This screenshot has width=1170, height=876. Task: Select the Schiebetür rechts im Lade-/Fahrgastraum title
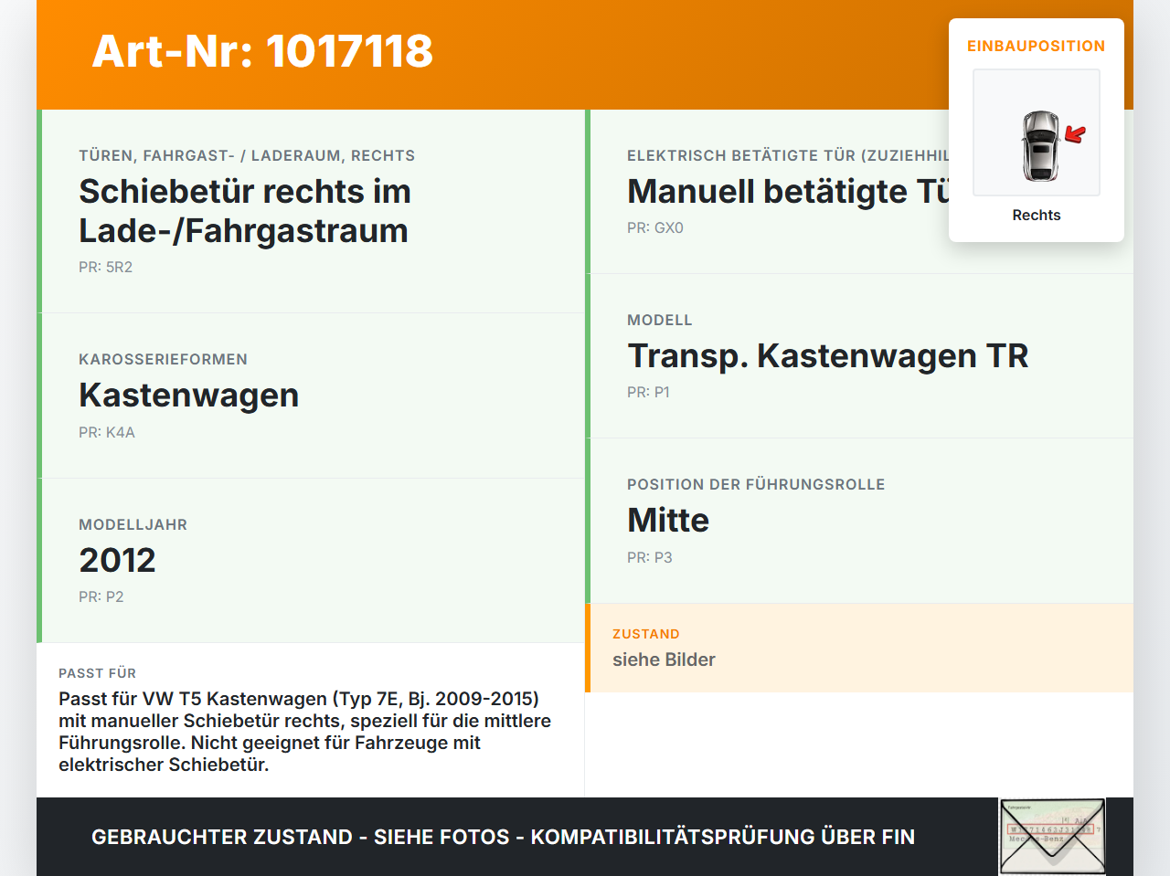pos(245,211)
